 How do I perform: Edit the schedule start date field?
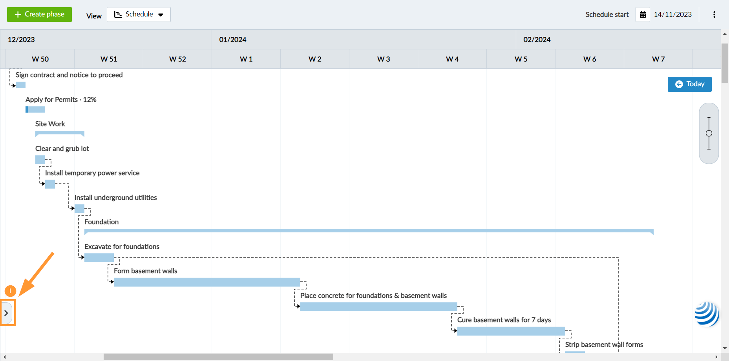[672, 15]
